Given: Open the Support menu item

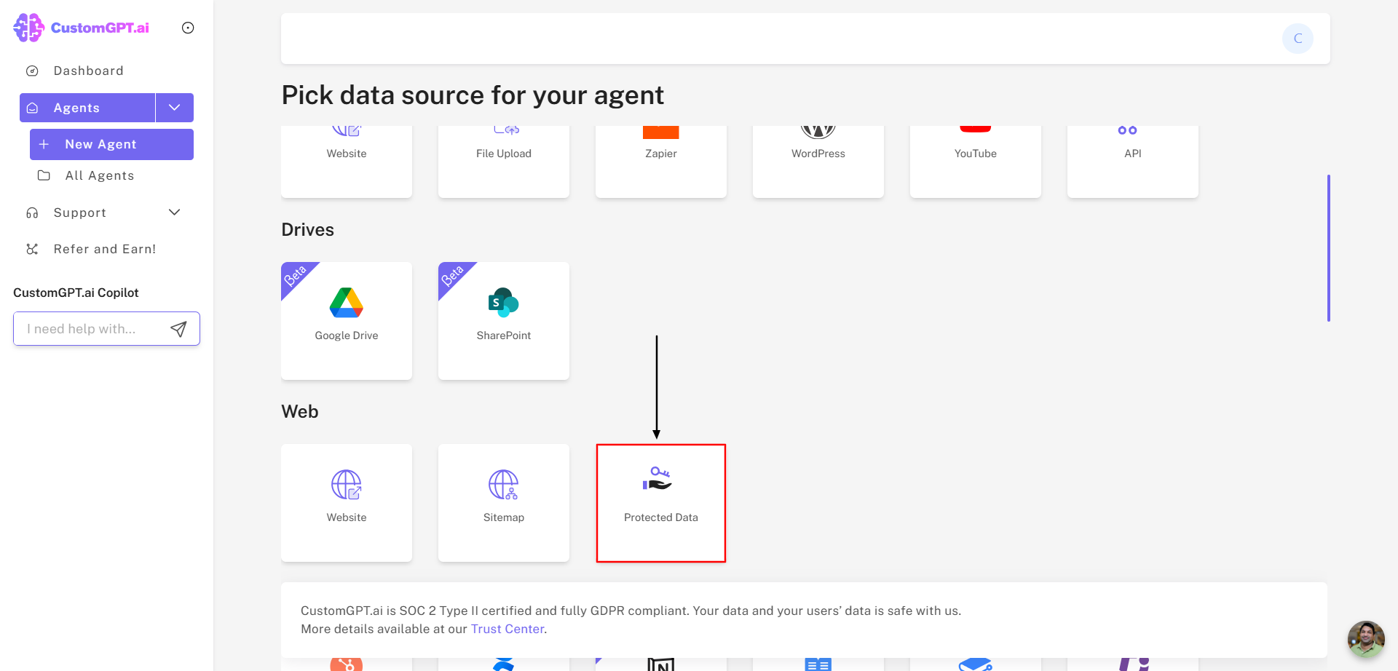Looking at the screenshot, I should [x=80, y=213].
